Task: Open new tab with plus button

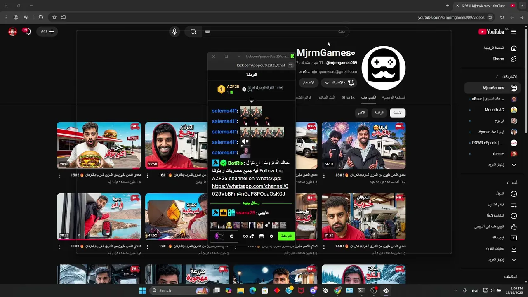Action: [x=448, y=6]
